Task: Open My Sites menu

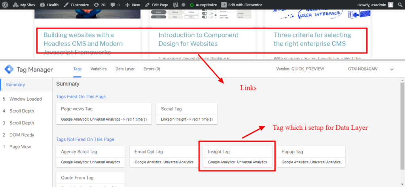Action: click(x=24, y=5)
